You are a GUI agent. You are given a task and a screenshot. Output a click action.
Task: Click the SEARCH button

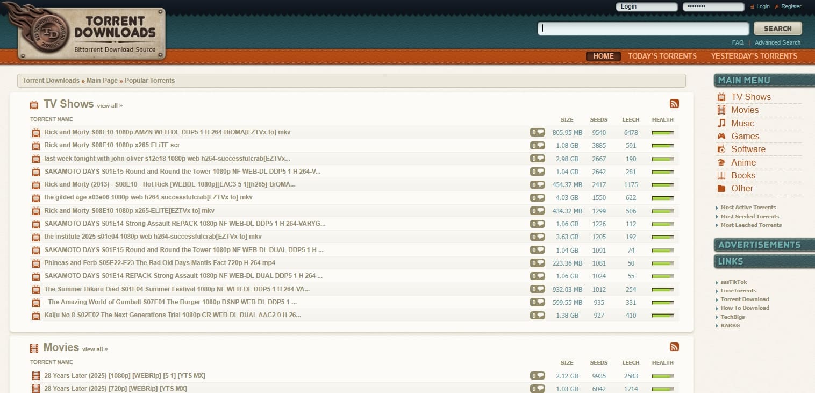coord(778,28)
